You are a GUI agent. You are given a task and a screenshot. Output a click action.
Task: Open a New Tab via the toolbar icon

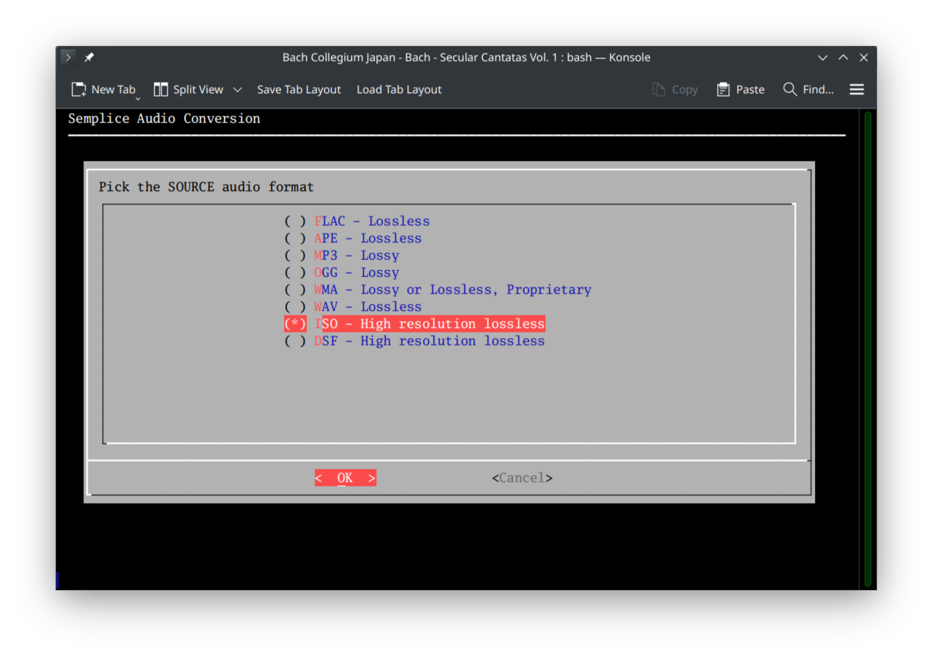79,89
